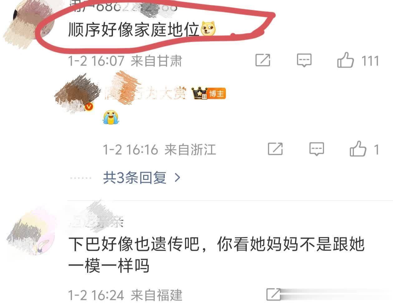
Task: Tap the crying emoji reply
Action: [x=111, y=117]
